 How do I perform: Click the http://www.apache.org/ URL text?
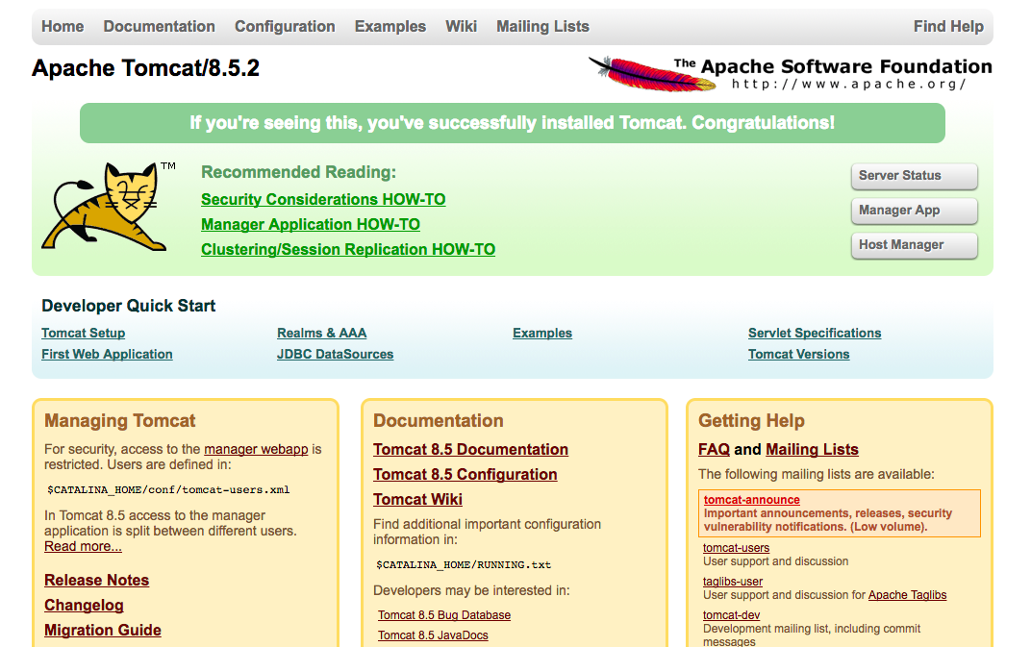tap(848, 85)
